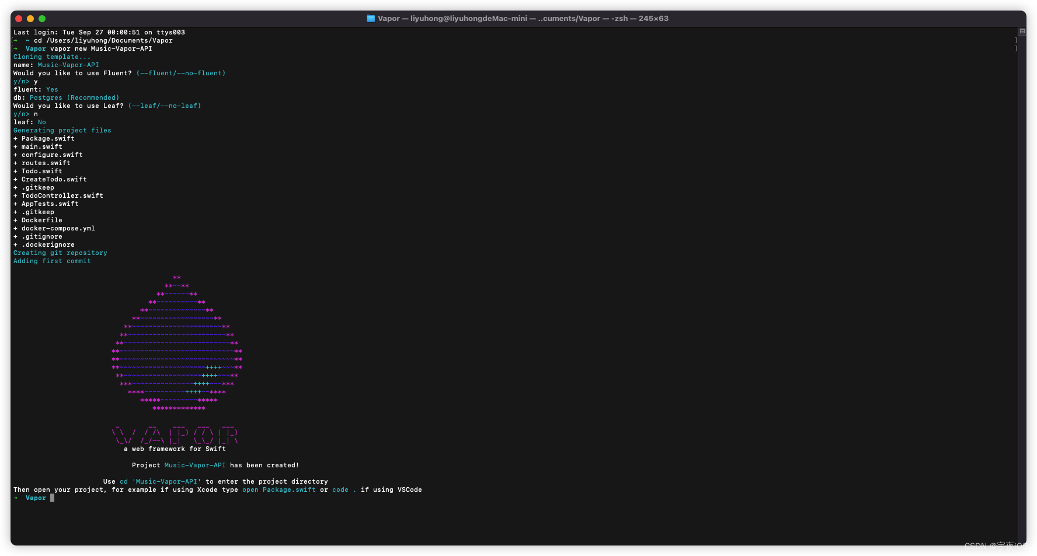Click the Creating git repository status line
The image size is (1037, 556).
click(x=60, y=253)
